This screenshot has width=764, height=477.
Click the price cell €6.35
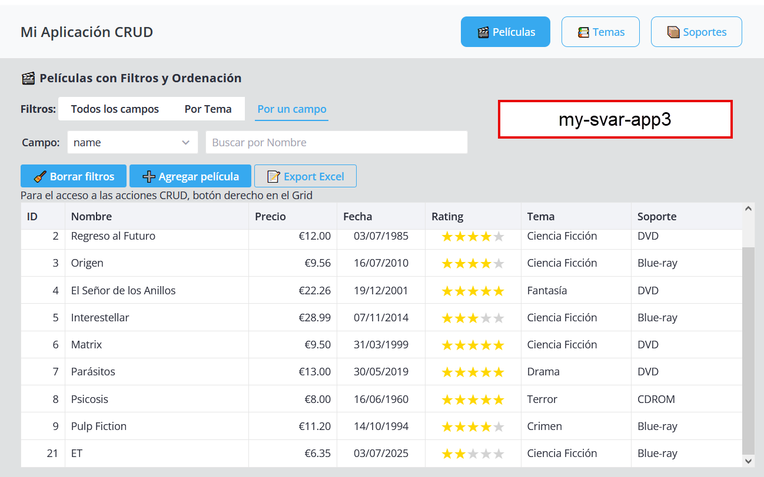point(293,454)
